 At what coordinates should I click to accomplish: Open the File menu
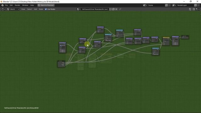tap(6, 5)
